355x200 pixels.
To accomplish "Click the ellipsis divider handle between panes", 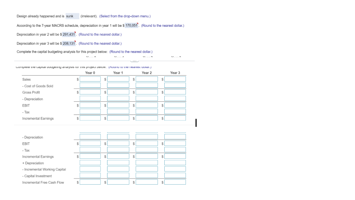I will coord(135,61).
